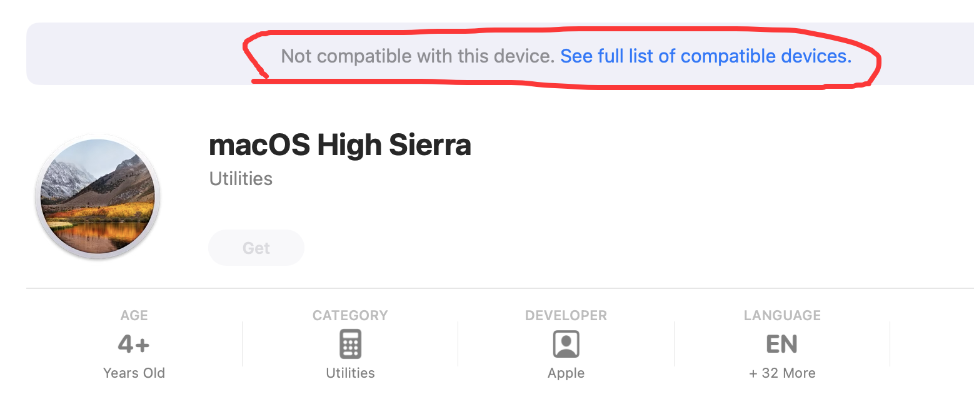Image resolution: width=974 pixels, height=414 pixels.
Task: Click the calculator icon under CATEGORY
Action: (350, 344)
